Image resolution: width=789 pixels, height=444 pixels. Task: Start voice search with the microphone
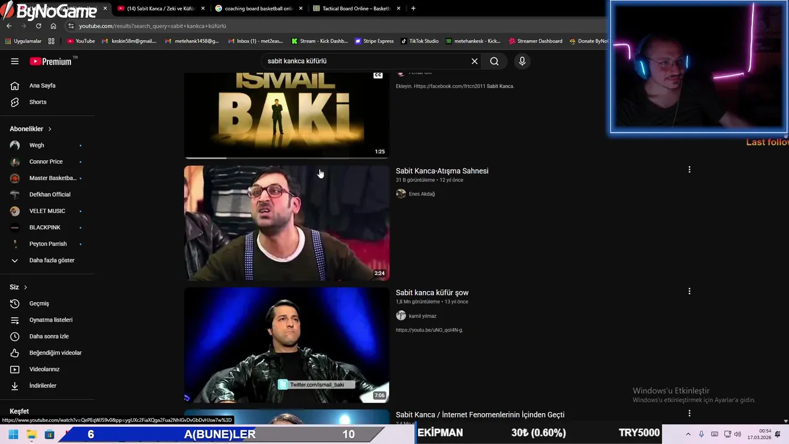[x=522, y=61]
